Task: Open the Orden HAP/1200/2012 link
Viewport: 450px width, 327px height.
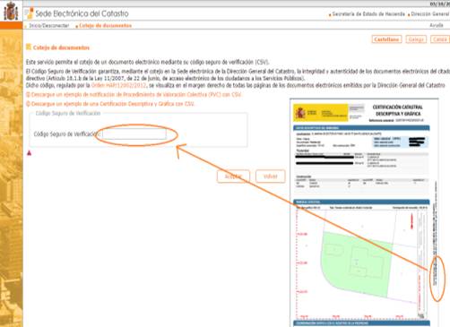Action: pyautogui.click(x=119, y=85)
